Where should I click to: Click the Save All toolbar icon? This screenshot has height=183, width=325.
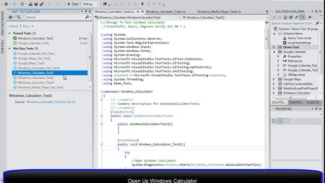[x=42, y=4]
